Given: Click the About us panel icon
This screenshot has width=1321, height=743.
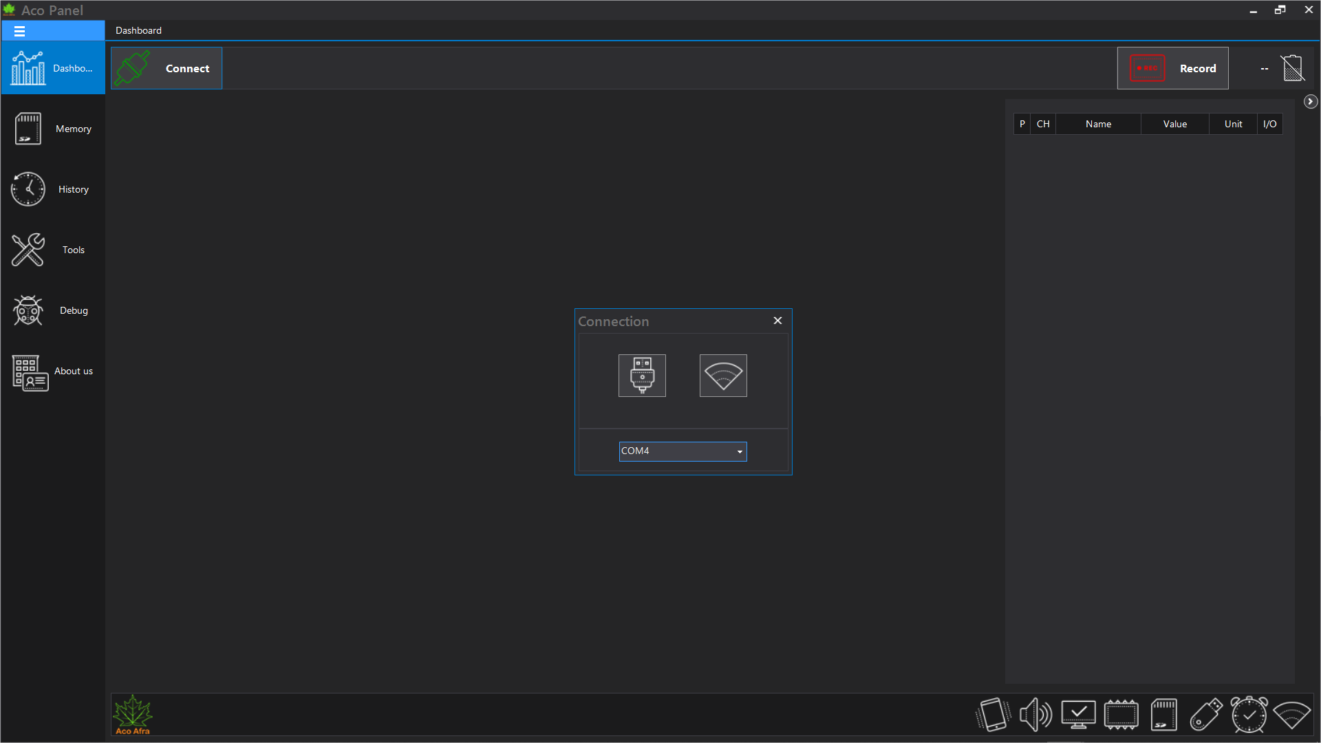Looking at the screenshot, I should pos(28,371).
